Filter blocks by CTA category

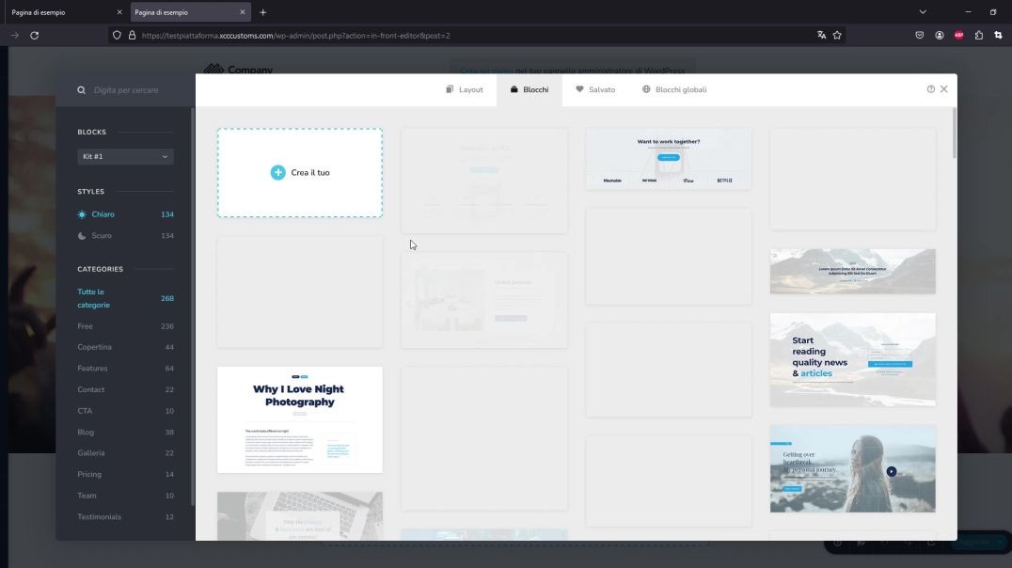[125, 411]
